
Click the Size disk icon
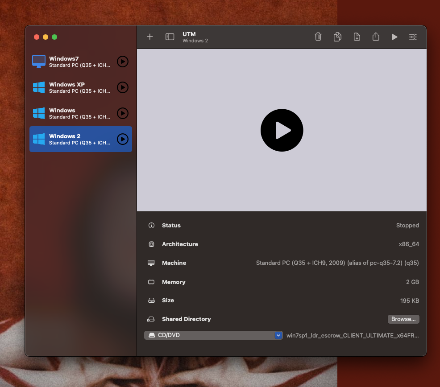click(151, 301)
